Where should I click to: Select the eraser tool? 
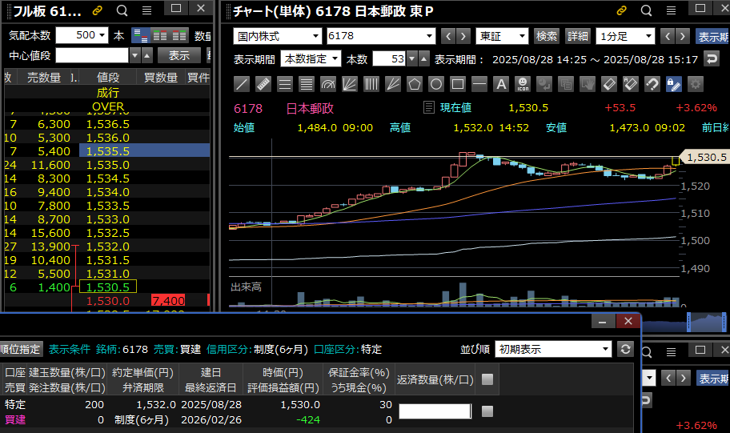609,84
